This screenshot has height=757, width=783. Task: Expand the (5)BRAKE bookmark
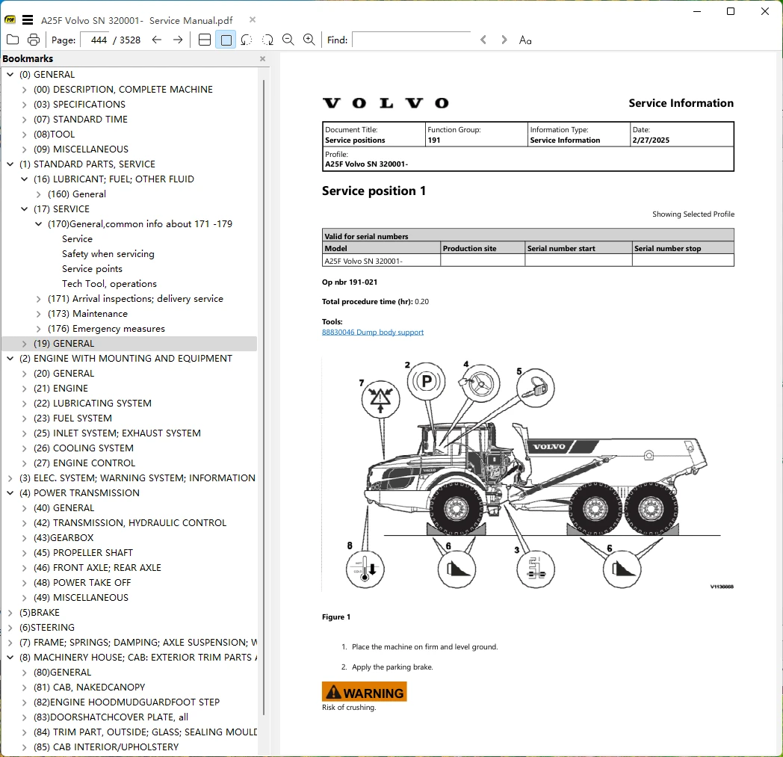point(10,612)
